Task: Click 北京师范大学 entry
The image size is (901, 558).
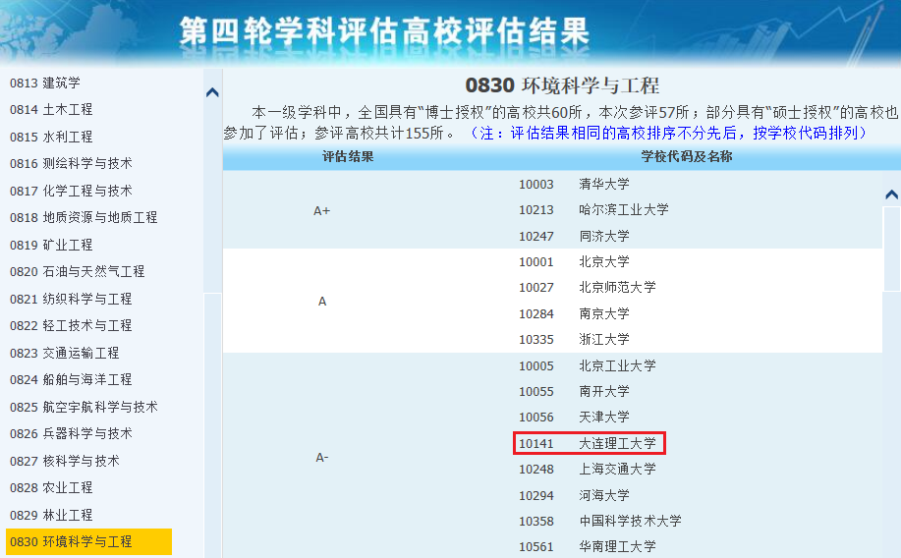Action: tap(617, 287)
